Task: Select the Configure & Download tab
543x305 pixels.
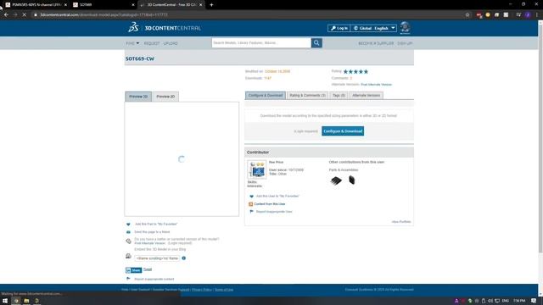Action: 266,95
